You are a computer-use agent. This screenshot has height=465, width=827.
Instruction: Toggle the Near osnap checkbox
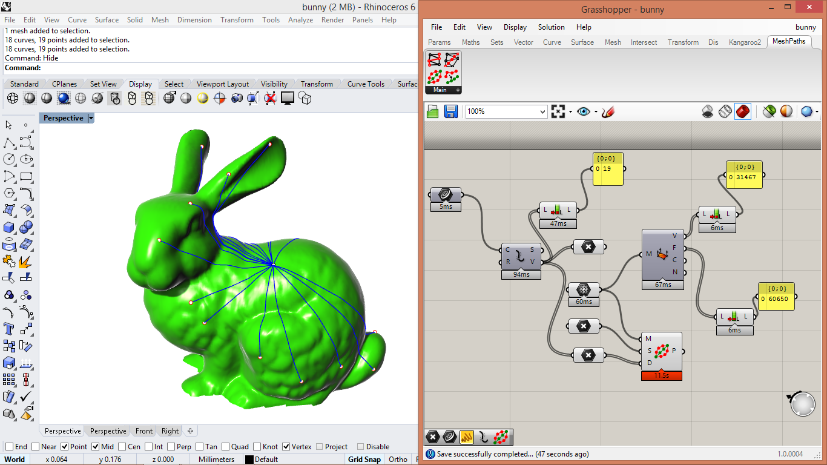tap(36, 447)
